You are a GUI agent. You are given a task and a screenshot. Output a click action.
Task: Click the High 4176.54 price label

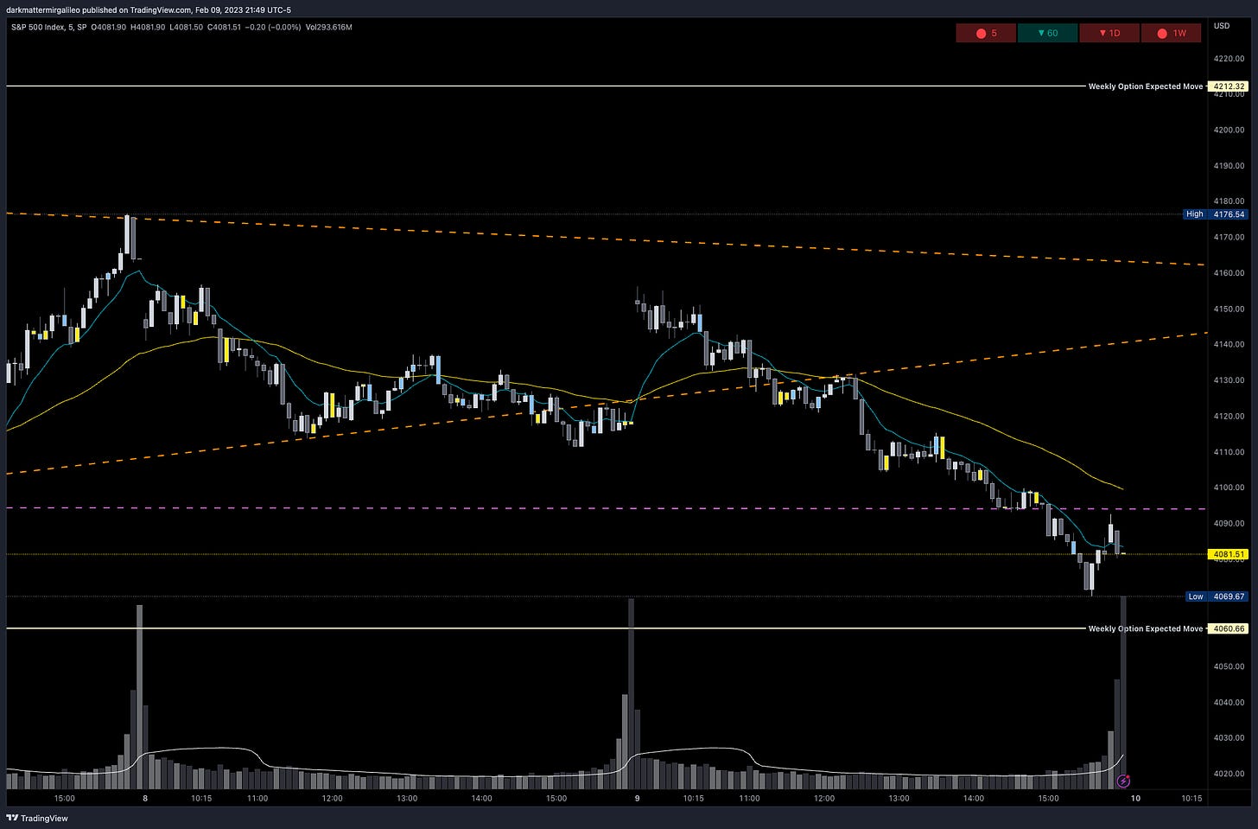pos(1215,214)
